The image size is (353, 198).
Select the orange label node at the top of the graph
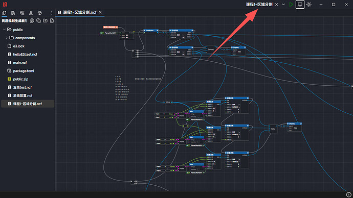pyautogui.click(x=111, y=27)
